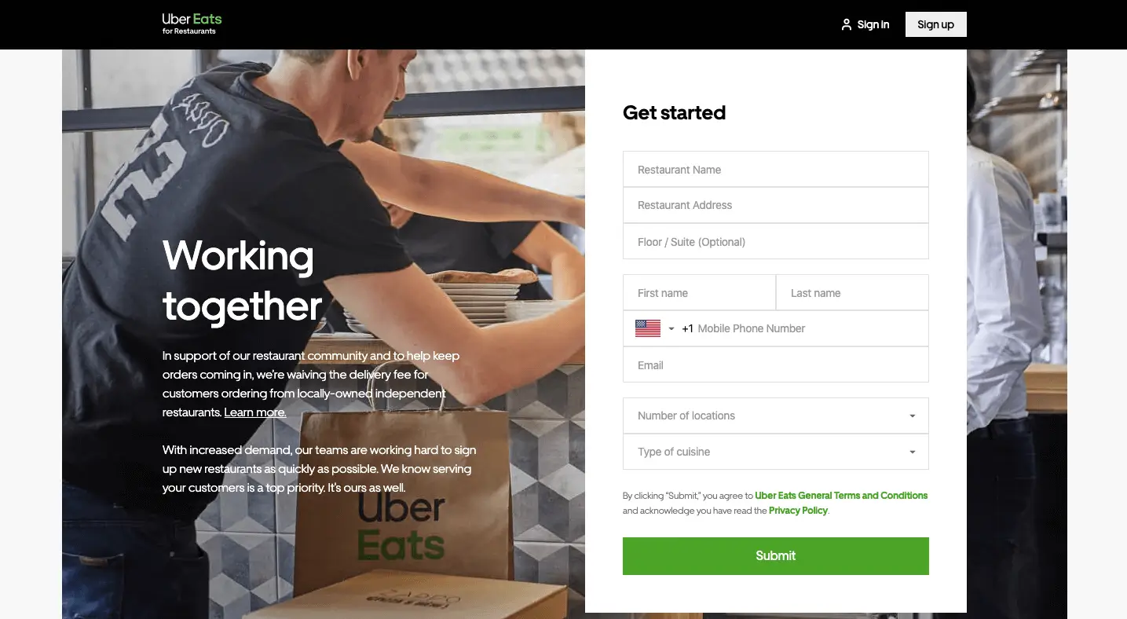The image size is (1127, 619).
Task: Click the Email input field
Action: (776, 364)
